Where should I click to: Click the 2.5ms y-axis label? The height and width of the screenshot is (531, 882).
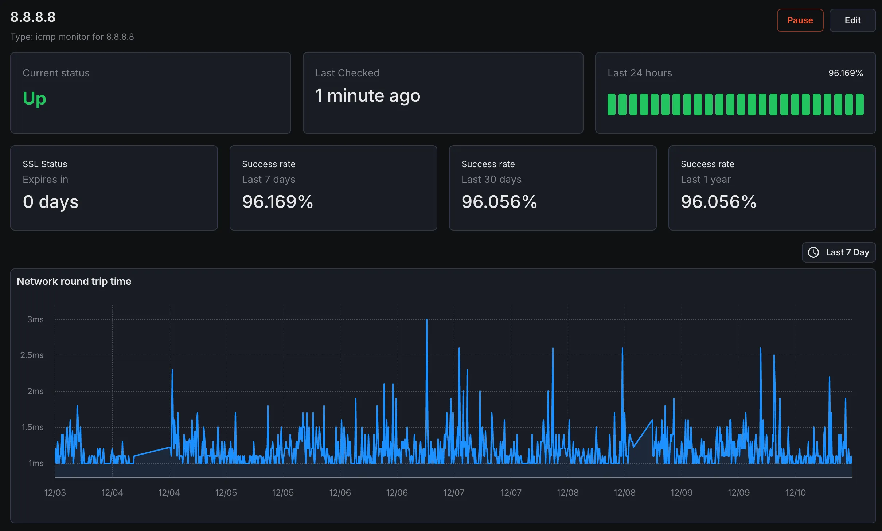click(32, 355)
